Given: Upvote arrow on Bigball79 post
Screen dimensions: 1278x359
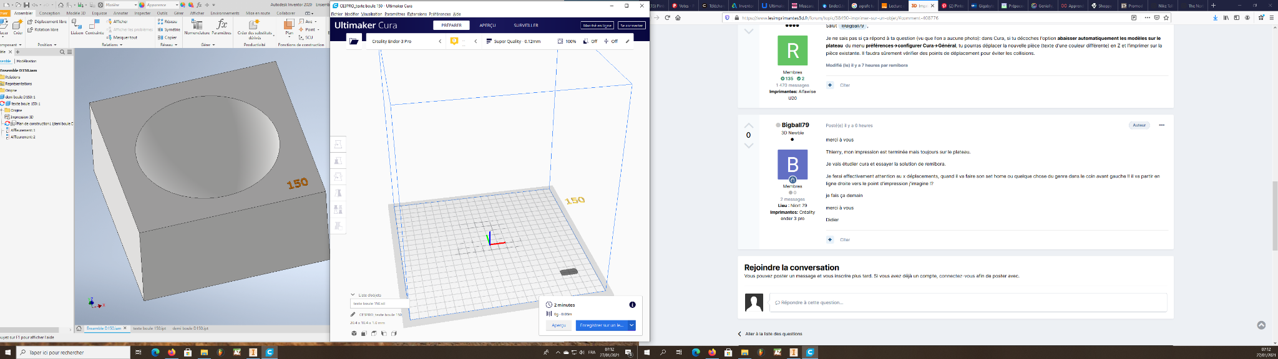Looking at the screenshot, I should [x=749, y=125].
